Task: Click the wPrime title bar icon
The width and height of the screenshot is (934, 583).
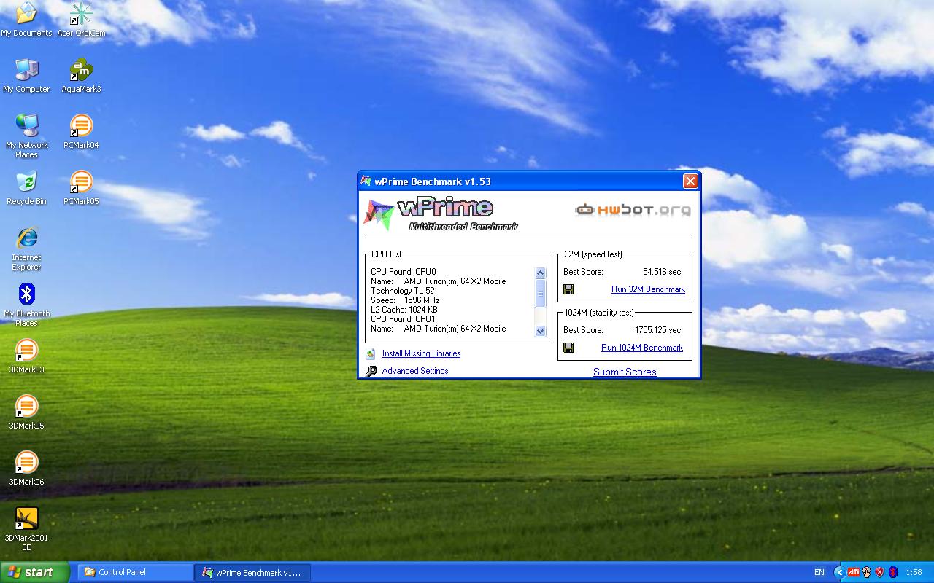Action: (366, 181)
